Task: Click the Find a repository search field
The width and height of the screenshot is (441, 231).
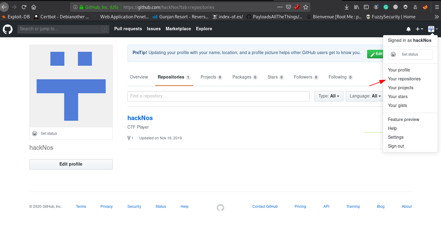Action: click(x=218, y=96)
